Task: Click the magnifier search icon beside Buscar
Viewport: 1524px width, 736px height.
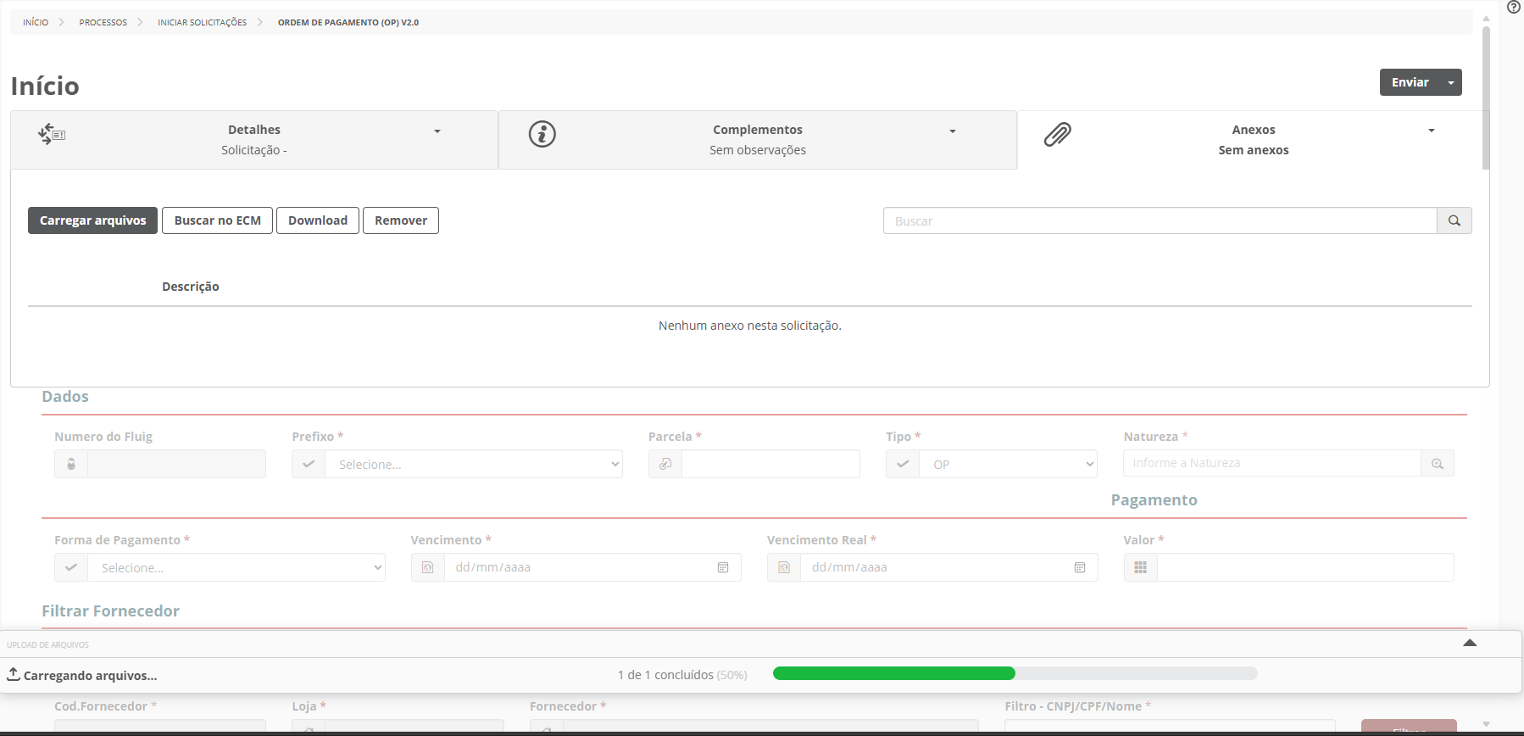Action: [1454, 220]
